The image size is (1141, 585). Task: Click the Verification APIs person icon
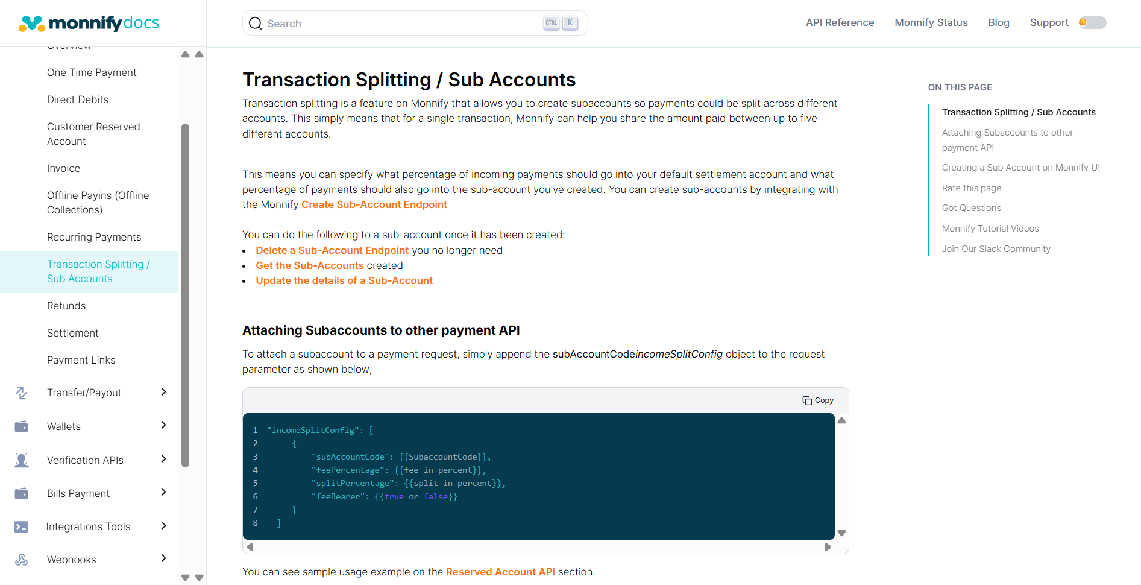[22, 460]
